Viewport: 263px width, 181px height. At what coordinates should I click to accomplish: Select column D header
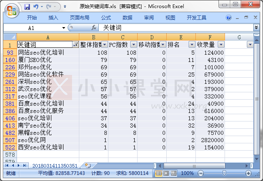pos(152,37)
